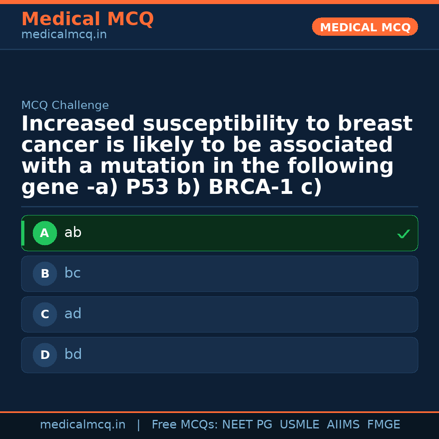The image size is (439, 439).
Task: Click the green checkmark on option A
Action: click(x=403, y=234)
